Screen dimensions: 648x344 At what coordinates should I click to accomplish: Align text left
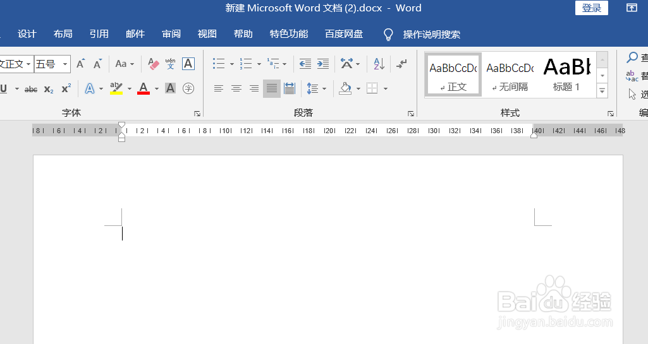[218, 88]
